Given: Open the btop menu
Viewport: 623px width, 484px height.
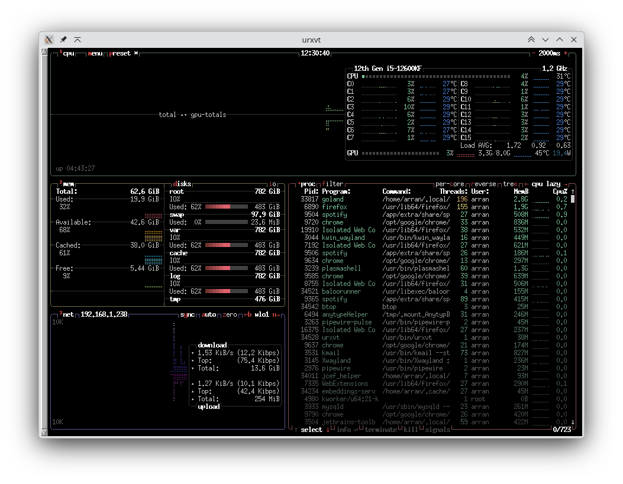Looking at the screenshot, I should pyautogui.click(x=95, y=53).
